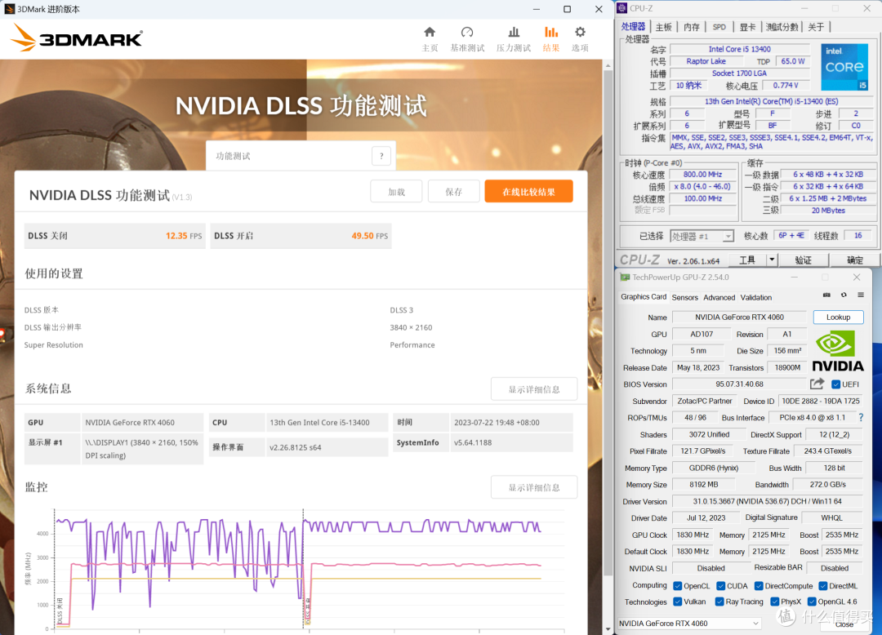
Task: Open GPU-Z hamburger menu icon
Action: click(x=861, y=295)
